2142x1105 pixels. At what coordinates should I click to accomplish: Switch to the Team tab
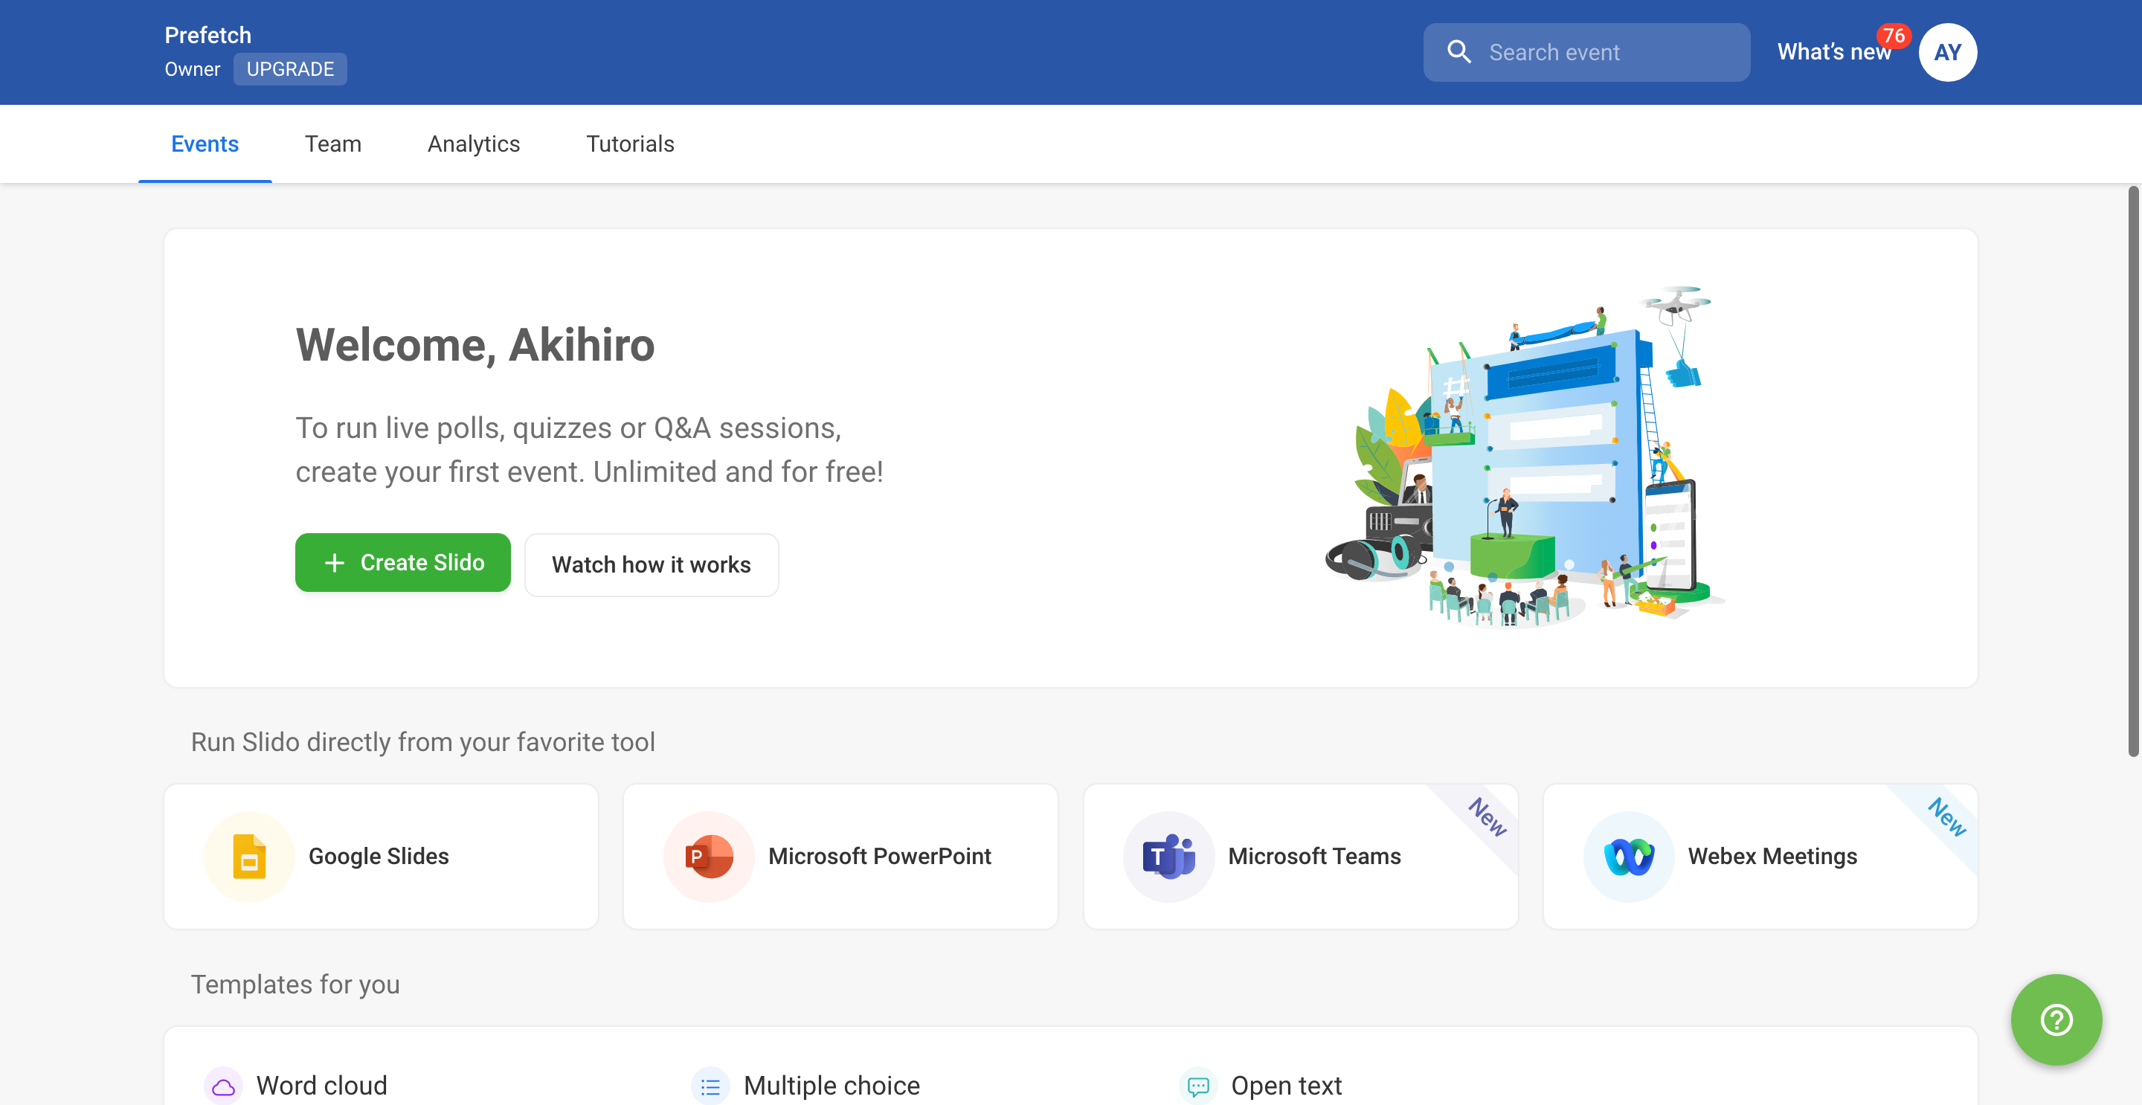click(332, 144)
